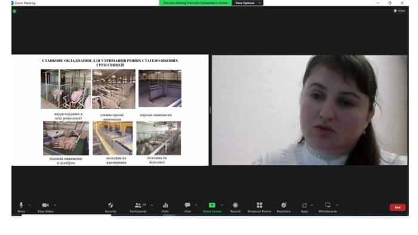Open the Reactions menu
The image size is (418, 235).
pyautogui.click(x=284, y=208)
